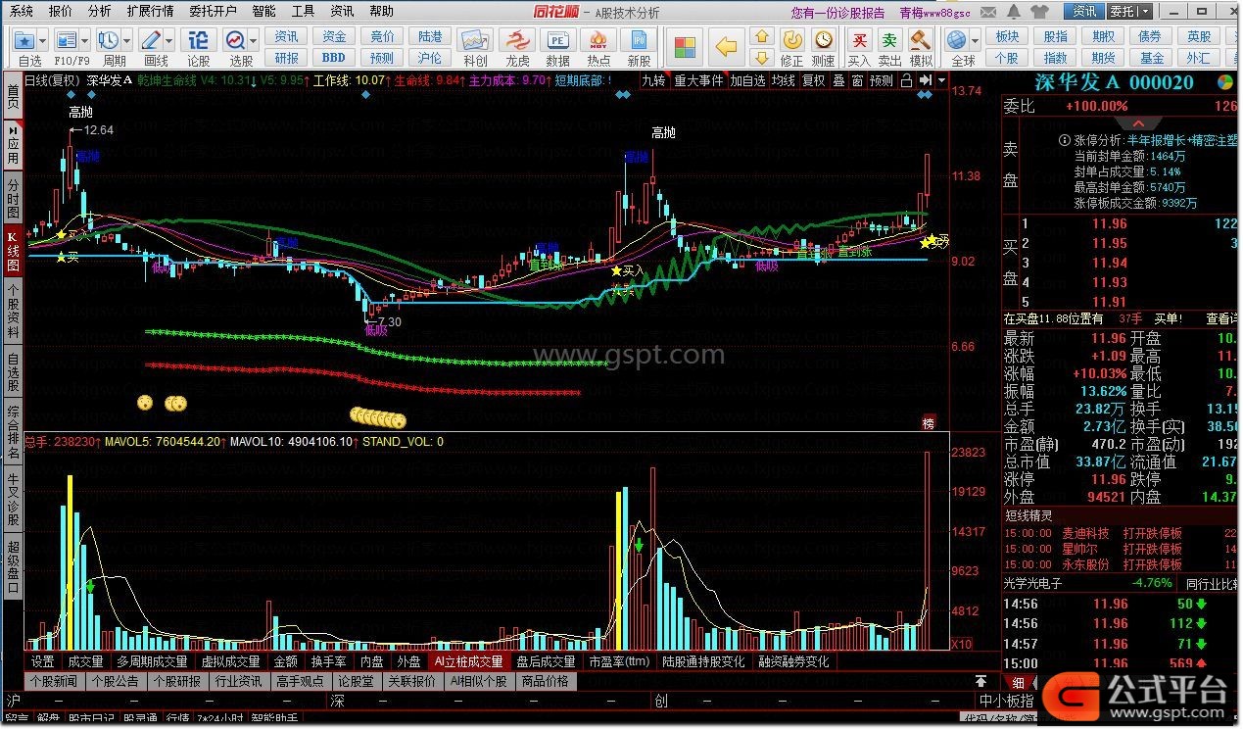Click the 查看详 link in order book

click(1219, 318)
